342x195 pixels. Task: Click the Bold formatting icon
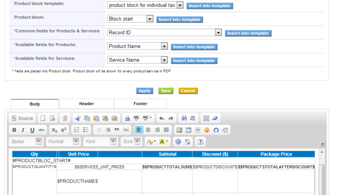(x=14, y=130)
